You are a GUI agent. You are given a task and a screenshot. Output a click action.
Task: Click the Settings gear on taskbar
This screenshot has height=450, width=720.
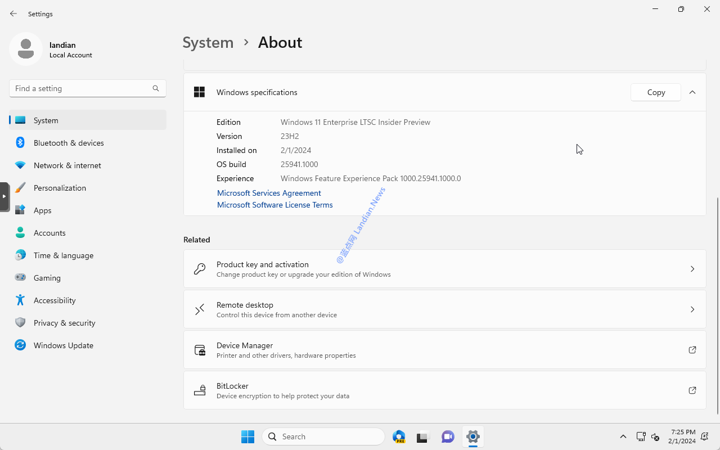click(473, 436)
